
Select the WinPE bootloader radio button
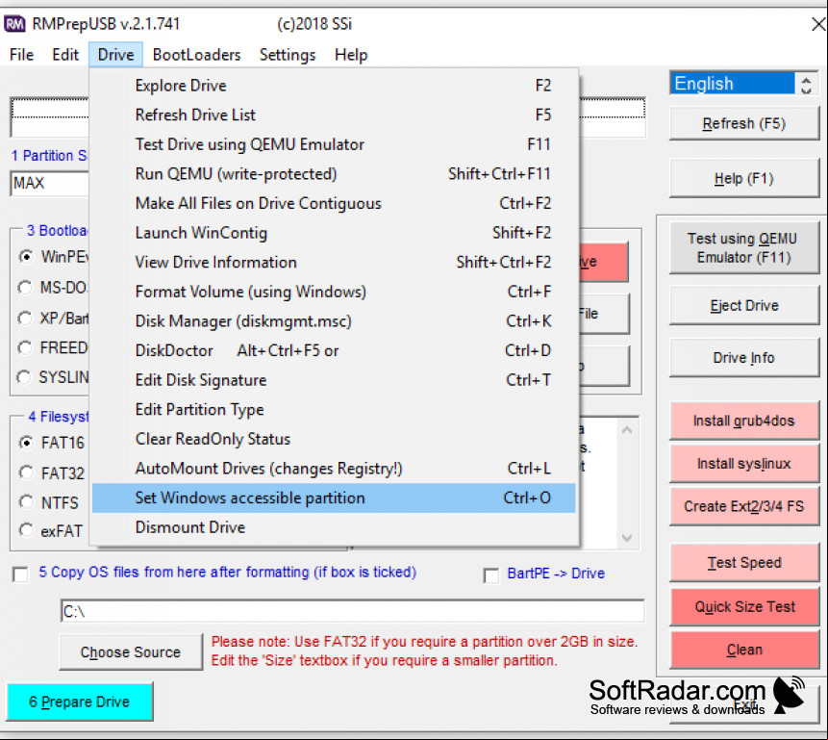tap(25, 257)
